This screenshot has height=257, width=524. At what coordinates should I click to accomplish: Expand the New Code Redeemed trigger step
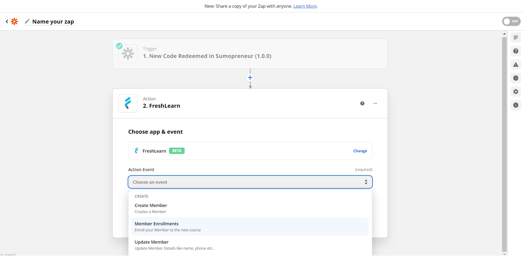pos(250,54)
